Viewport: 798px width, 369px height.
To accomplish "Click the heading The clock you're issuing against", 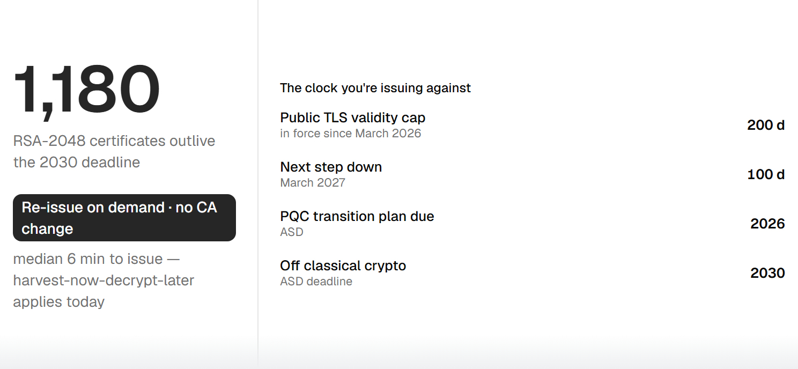I will point(375,88).
